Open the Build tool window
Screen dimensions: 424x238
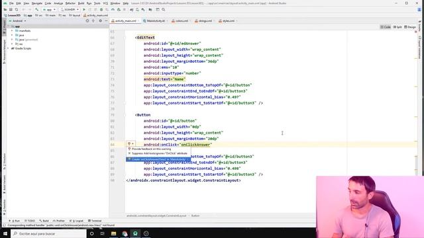[44, 221]
